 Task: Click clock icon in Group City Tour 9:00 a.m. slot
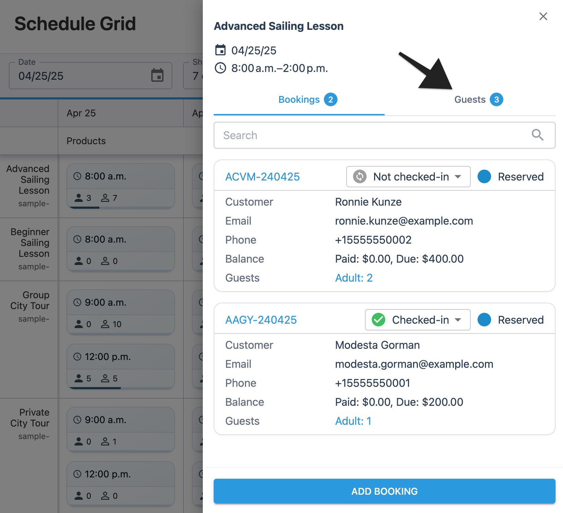tap(77, 302)
